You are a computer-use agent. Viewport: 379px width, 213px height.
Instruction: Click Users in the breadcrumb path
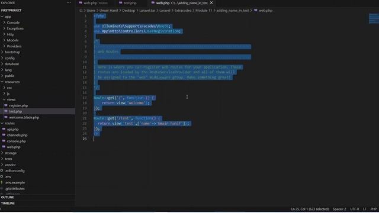click(91, 11)
